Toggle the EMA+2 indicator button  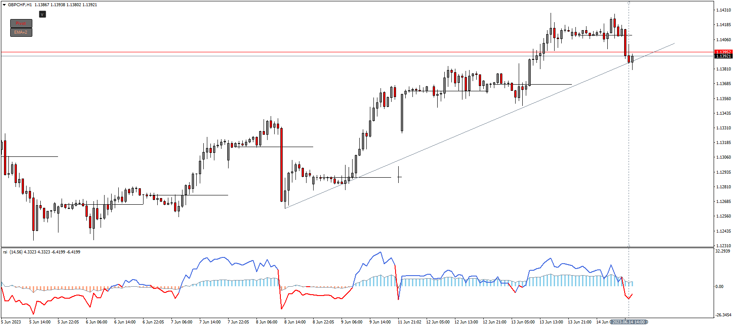pos(21,32)
